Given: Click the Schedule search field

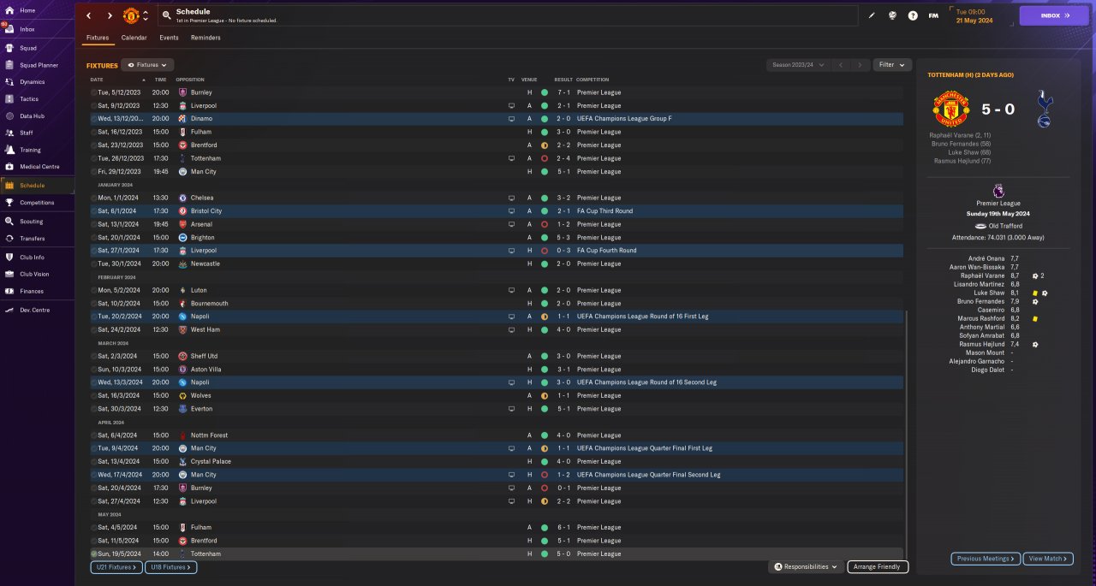Looking at the screenshot, I should (509, 15).
